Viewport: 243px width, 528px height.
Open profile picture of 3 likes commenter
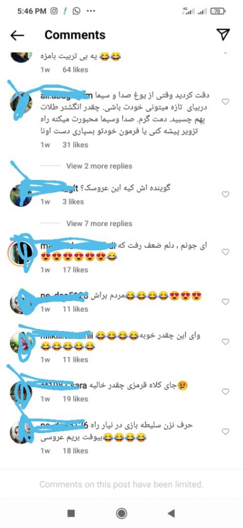(21, 195)
